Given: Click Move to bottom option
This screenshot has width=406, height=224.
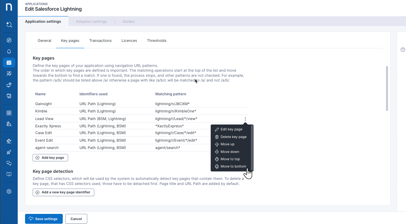Looking at the screenshot, I should (x=233, y=166).
